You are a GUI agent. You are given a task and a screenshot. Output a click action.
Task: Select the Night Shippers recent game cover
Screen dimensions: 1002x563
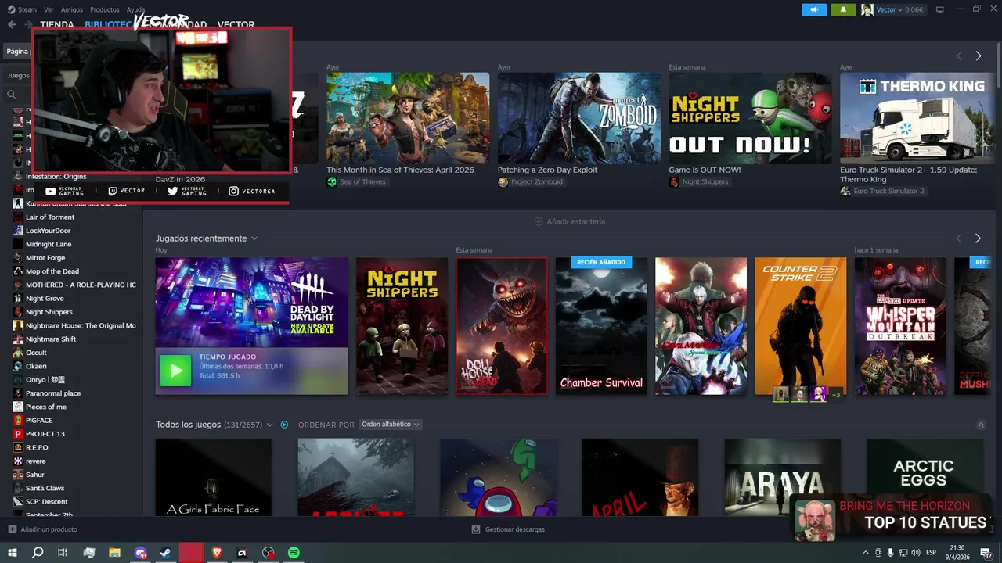pos(402,326)
